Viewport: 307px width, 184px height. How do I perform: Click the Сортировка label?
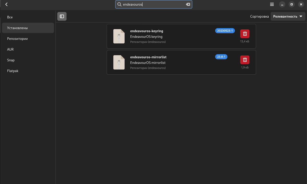pyautogui.click(x=259, y=16)
